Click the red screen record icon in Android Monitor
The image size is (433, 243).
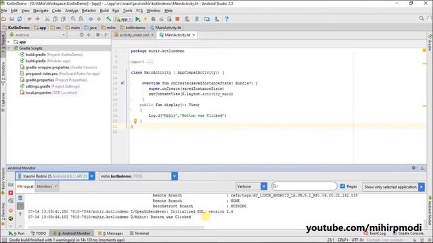[11, 193]
